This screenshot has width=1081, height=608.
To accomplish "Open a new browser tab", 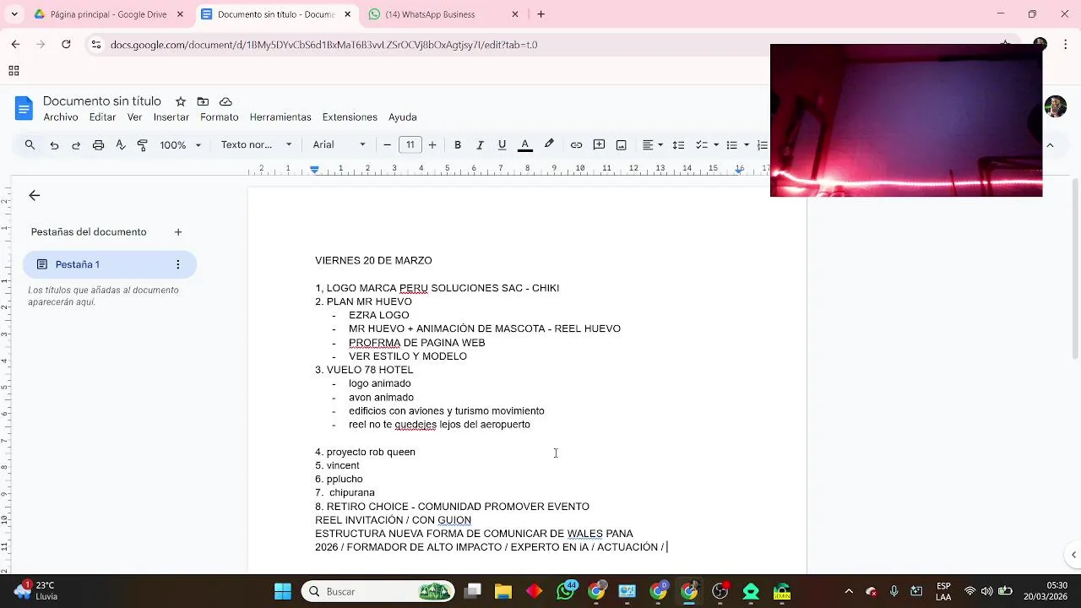I will (x=541, y=14).
